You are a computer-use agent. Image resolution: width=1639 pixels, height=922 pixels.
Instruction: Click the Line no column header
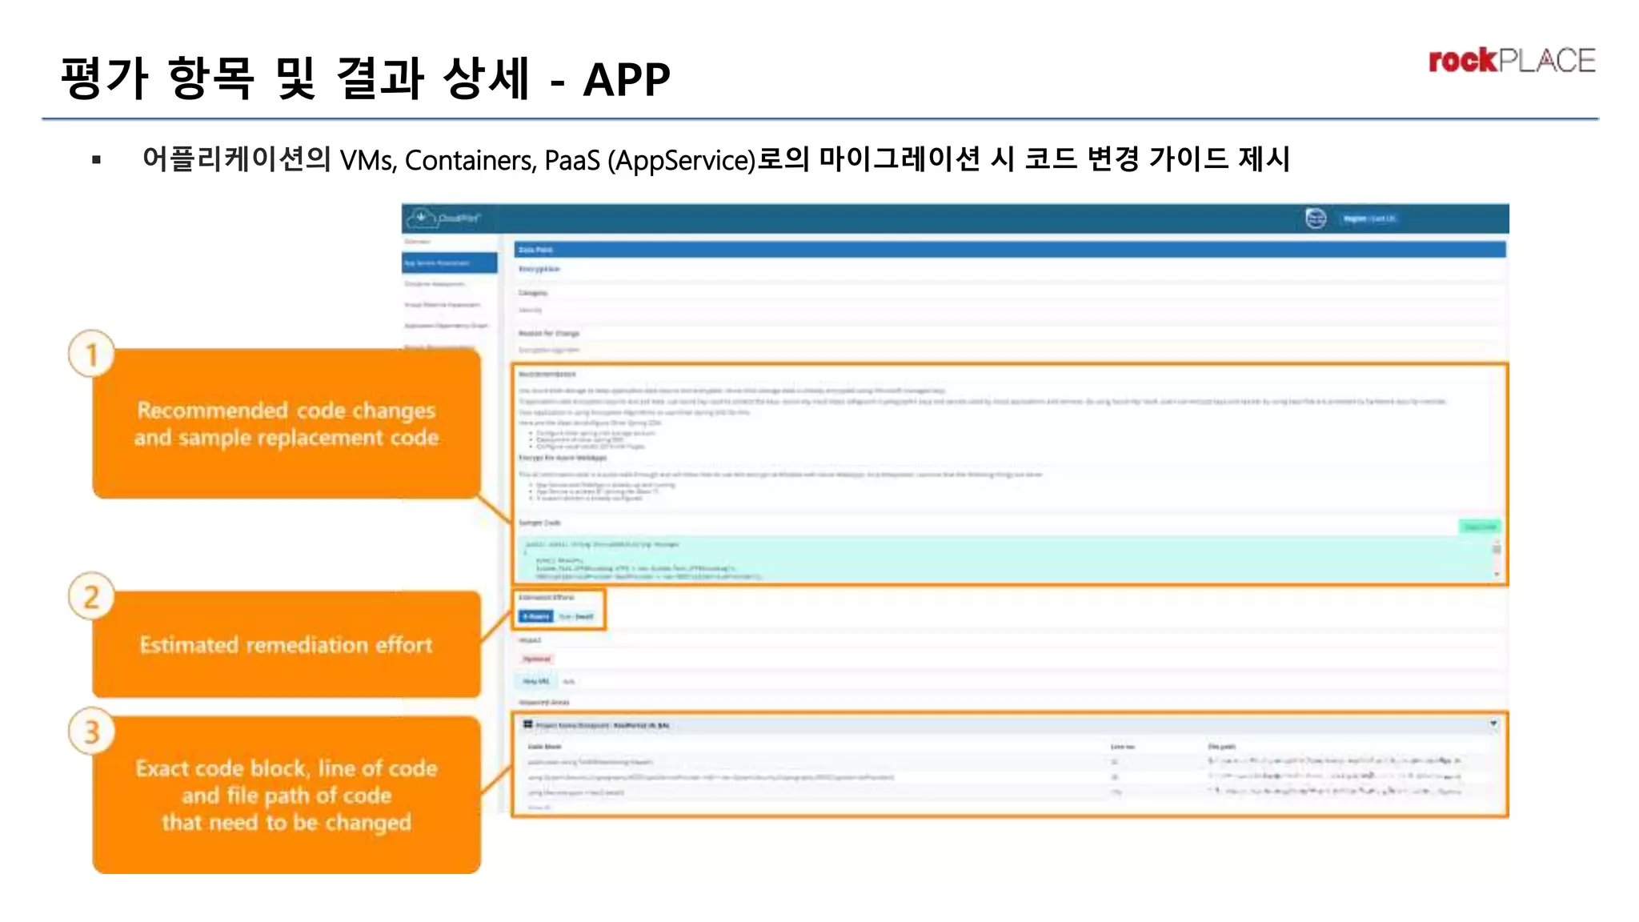click(x=1122, y=747)
